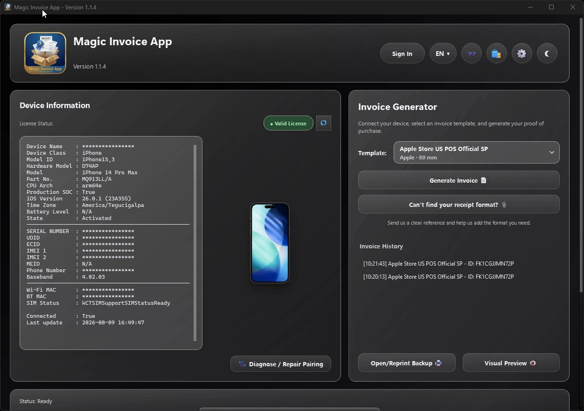Open the shopping bag store icon

pos(496,54)
